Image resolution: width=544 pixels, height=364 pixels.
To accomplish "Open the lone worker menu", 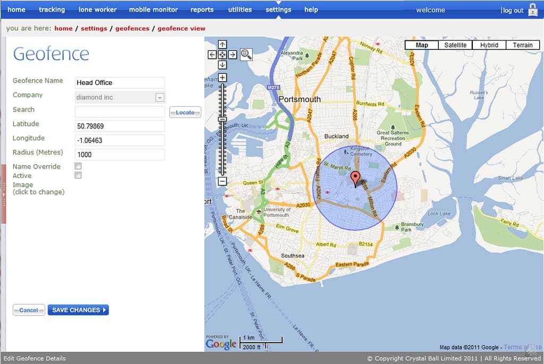I will coord(98,10).
